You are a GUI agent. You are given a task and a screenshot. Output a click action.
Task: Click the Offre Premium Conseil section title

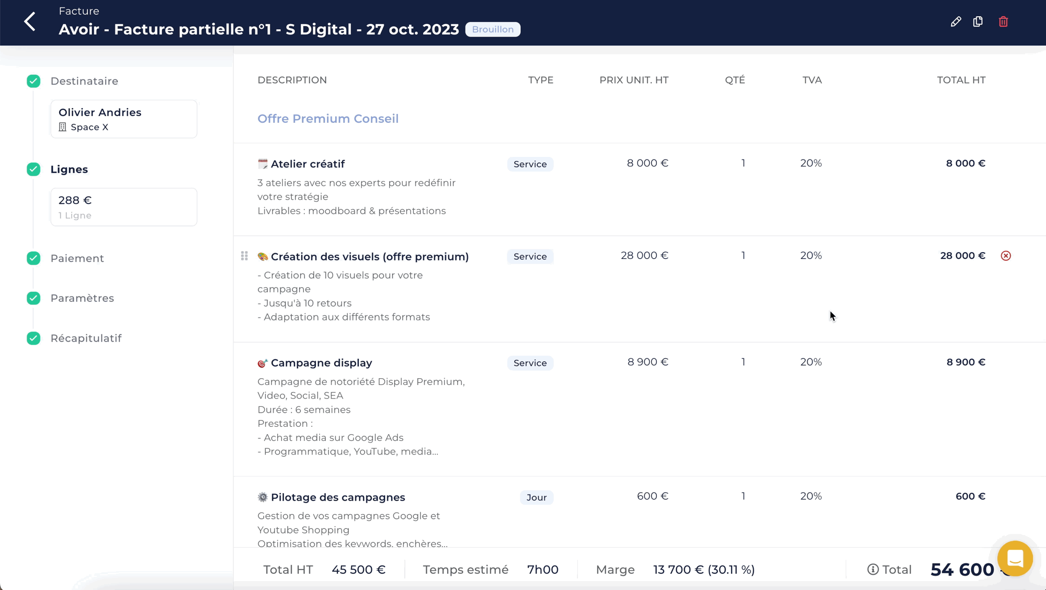point(328,119)
